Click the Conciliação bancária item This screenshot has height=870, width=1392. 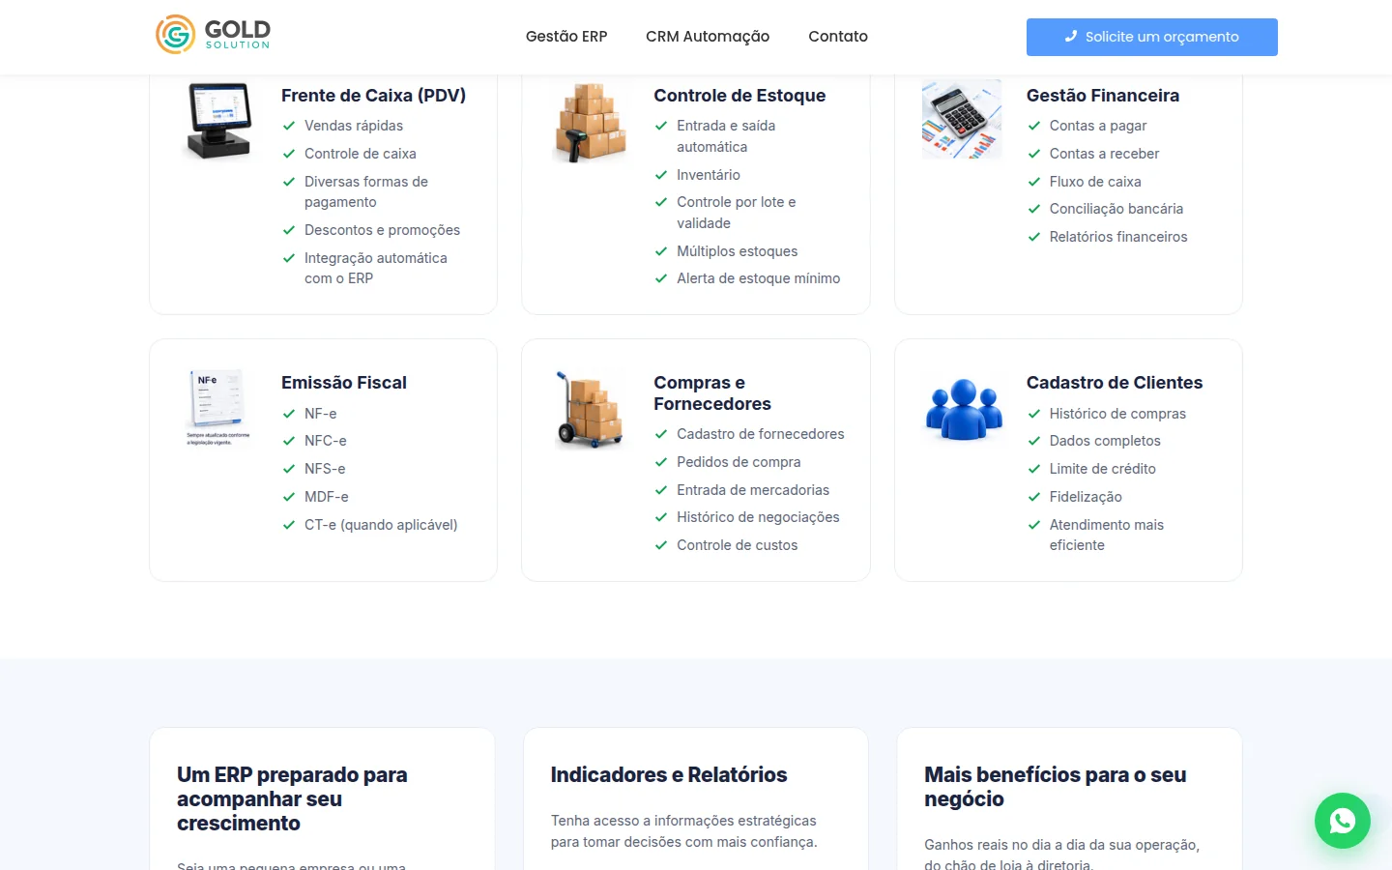tap(1116, 209)
